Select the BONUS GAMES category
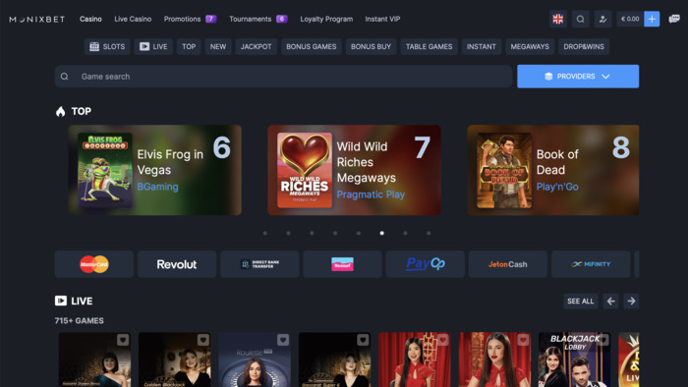The width and height of the screenshot is (688, 387). 312,46
